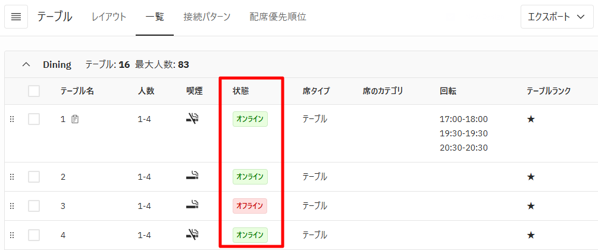The width and height of the screenshot is (598, 250).
Task: Open the 配席優先順位 tab
Action: [x=278, y=17]
